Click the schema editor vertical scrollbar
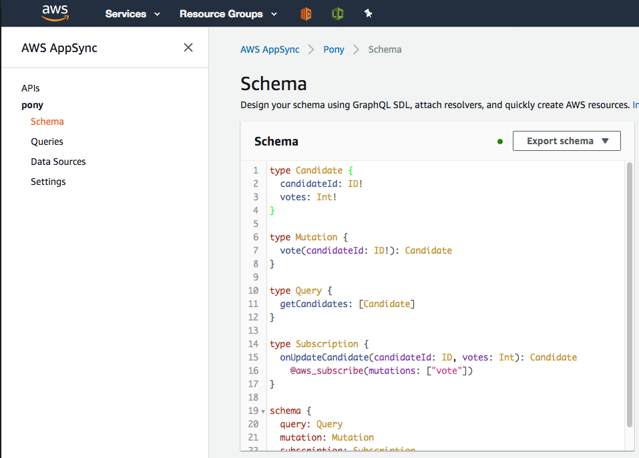This screenshot has width=639, height=458. click(x=629, y=294)
